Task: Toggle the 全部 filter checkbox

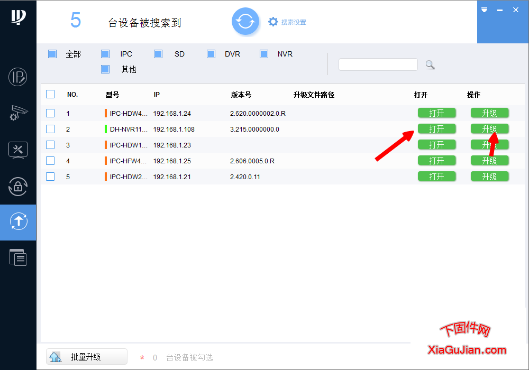Action: 52,54
